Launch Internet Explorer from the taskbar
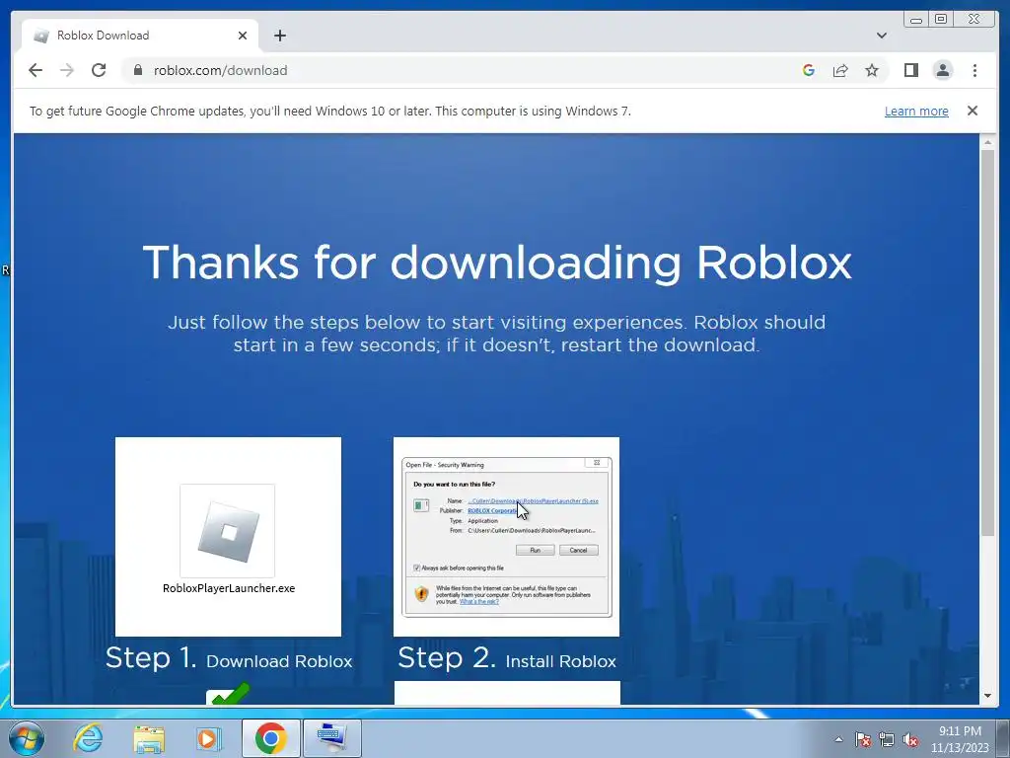 click(x=88, y=738)
